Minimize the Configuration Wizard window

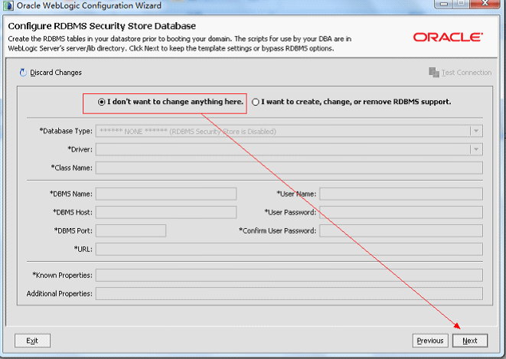(444, 4)
